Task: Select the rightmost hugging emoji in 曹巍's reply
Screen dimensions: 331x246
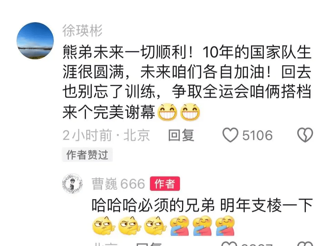Action: coord(225,226)
